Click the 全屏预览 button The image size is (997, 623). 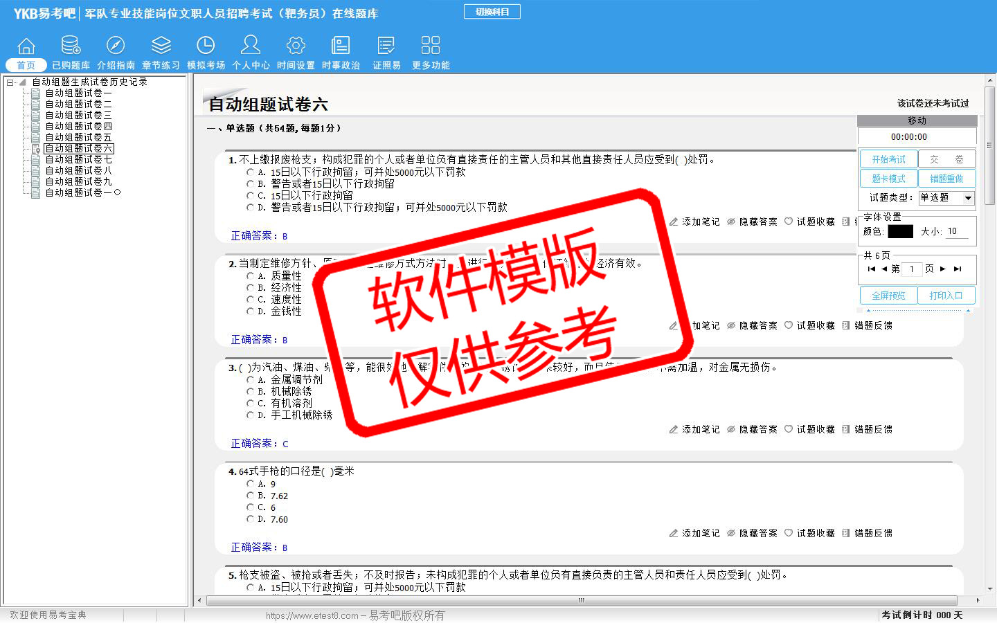pyautogui.click(x=888, y=296)
